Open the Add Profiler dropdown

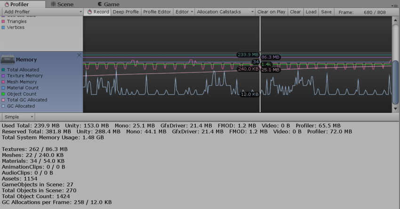click(41, 12)
